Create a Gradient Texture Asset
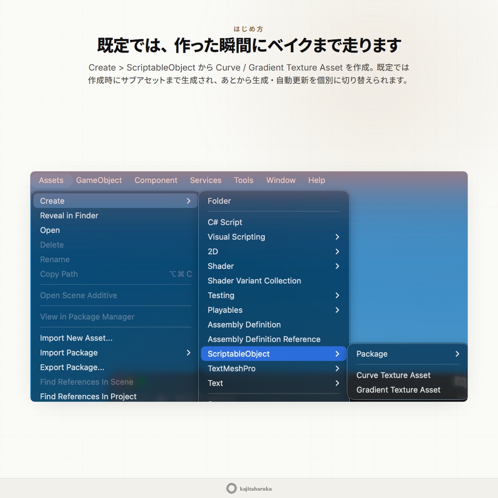This screenshot has height=498, width=498. pyautogui.click(x=408, y=390)
